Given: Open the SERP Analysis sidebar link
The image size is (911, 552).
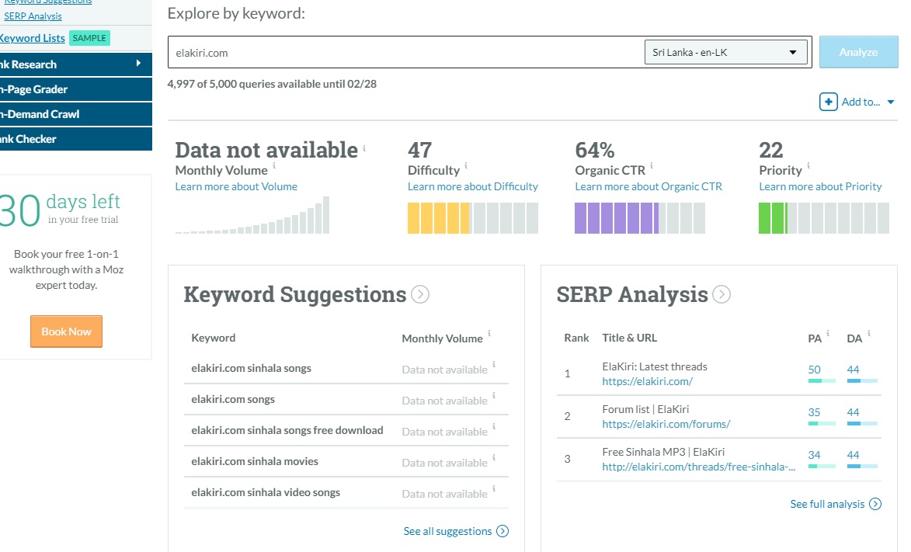Looking at the screenshot, I should (x=33, y=16).
